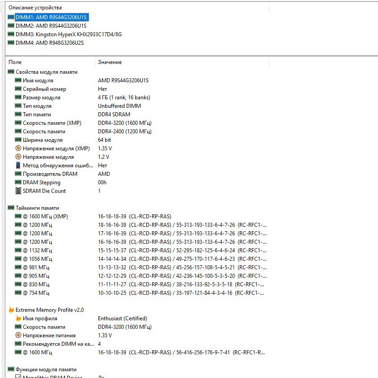
Task: Click icon beside 'Скорость памяти (XMP)'
Action: click(x=18, y=123)
